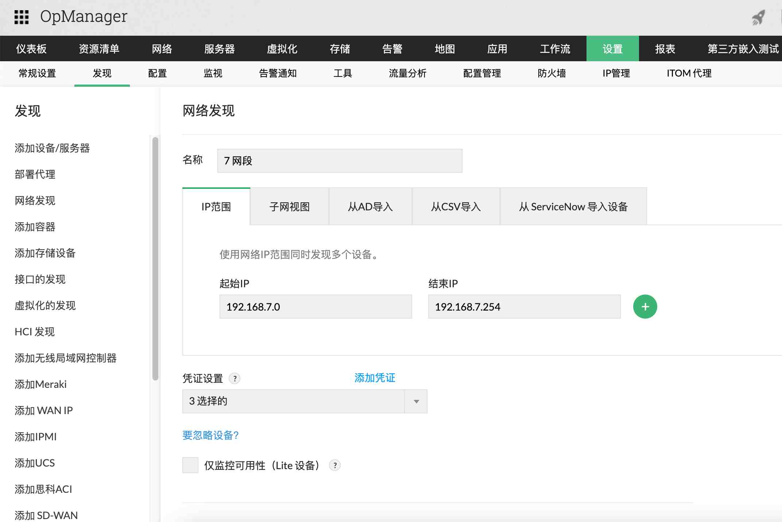Click the 起始IP input field

click(x=315, y=307)
